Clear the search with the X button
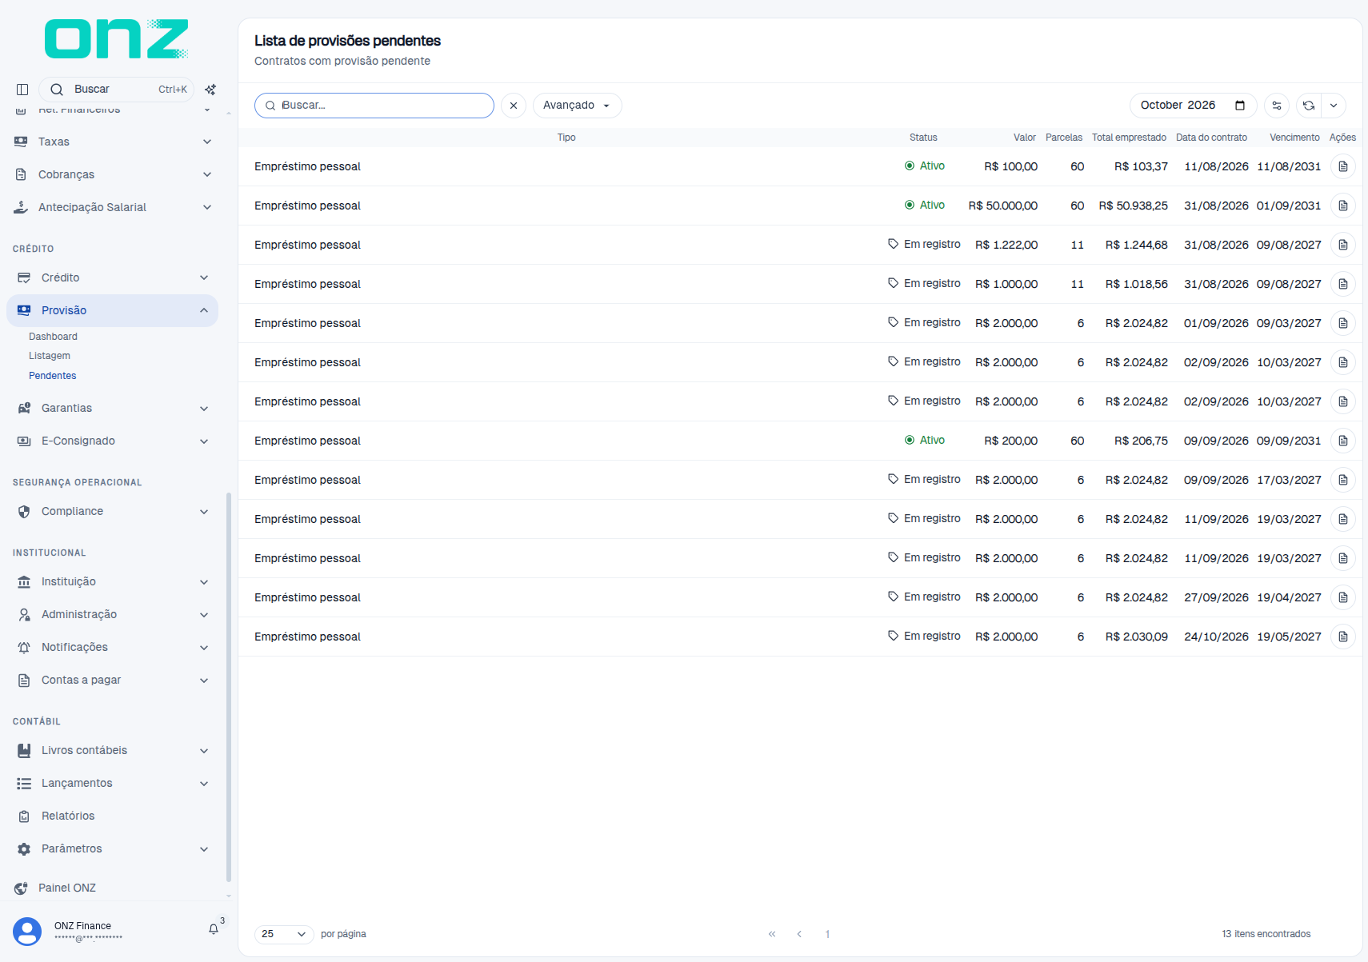 (x=514, y=106)
